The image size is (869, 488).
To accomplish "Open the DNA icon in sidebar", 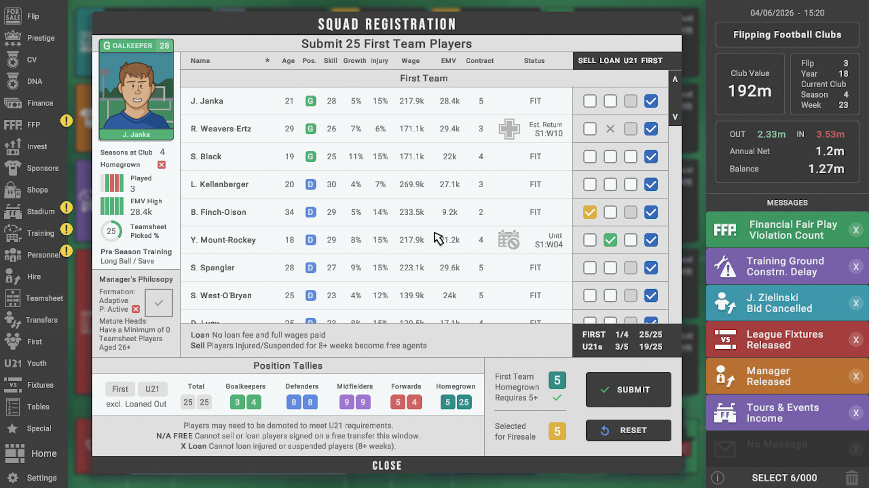I will point(13,81).
